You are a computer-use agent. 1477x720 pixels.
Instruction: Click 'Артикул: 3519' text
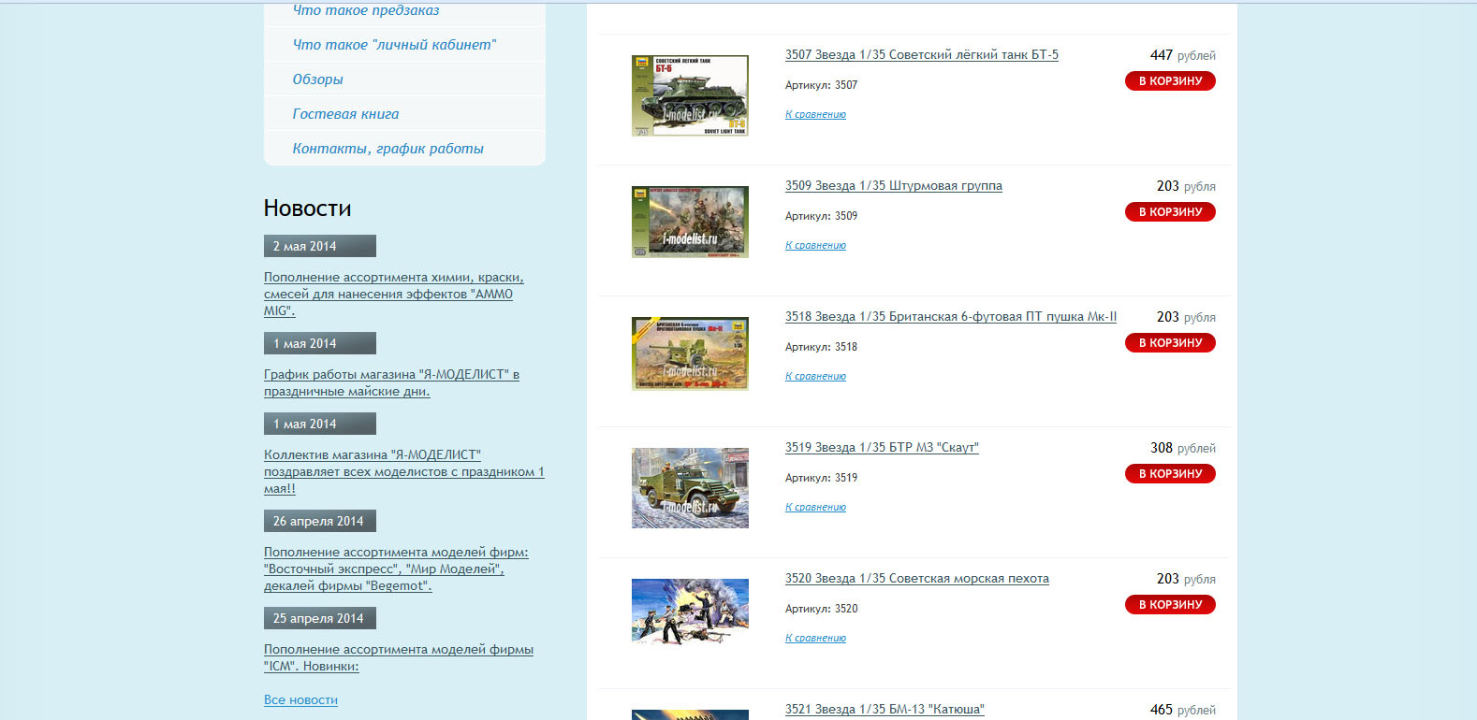(x=821, y=478)
